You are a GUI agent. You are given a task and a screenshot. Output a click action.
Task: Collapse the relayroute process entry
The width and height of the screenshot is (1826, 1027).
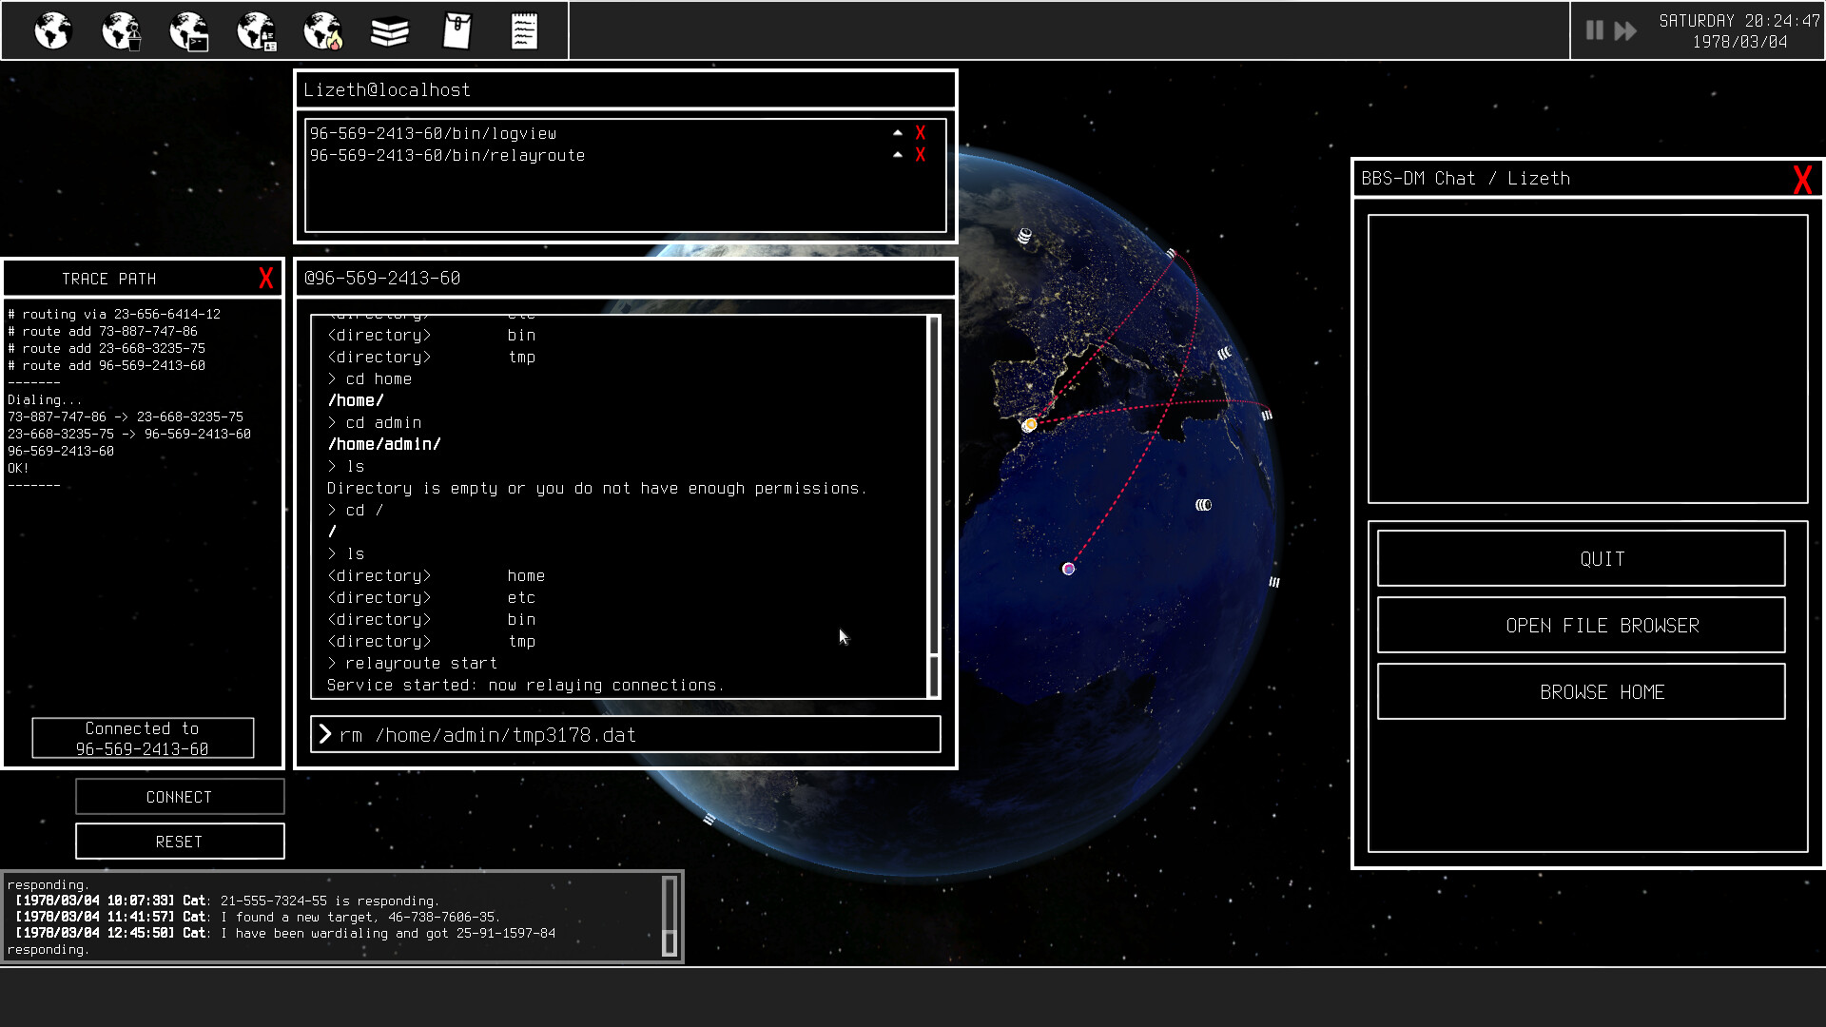click(897, 154)
